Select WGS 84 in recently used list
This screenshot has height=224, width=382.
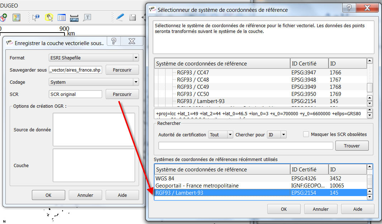pos(165,178)
